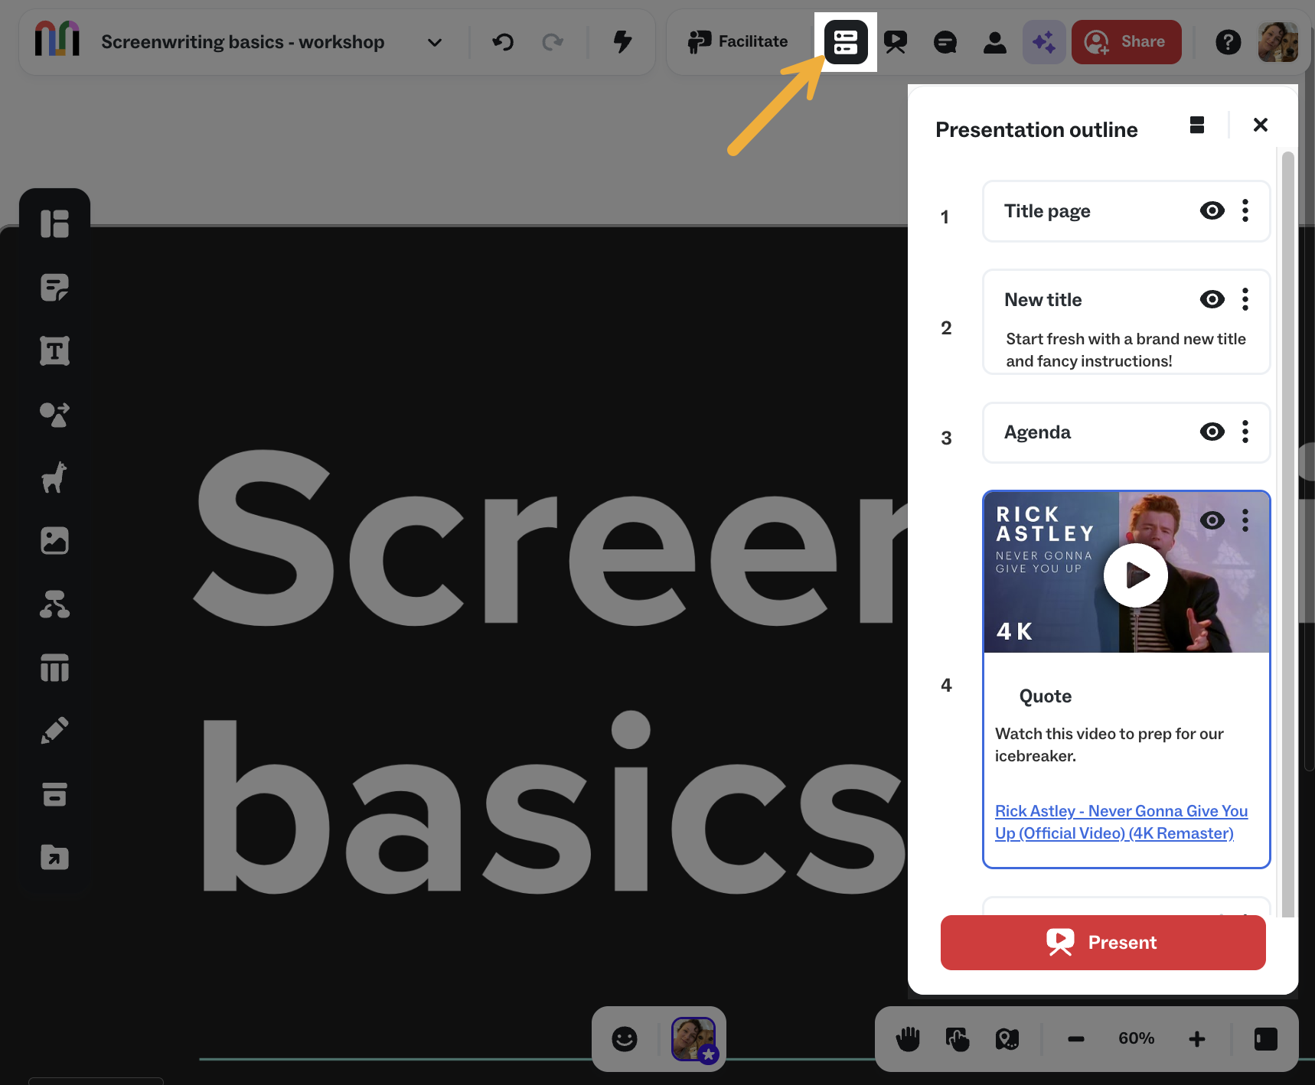Click the lightning bolt activity icon
Viewport: 1315px width, 1085px height.
[x=623, y=42]
